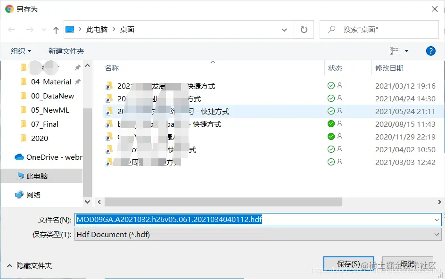This screenshot has height=279, width=445.
Task: Select the shortcut dated 2021/04/24 14:30
Action: 273,99
